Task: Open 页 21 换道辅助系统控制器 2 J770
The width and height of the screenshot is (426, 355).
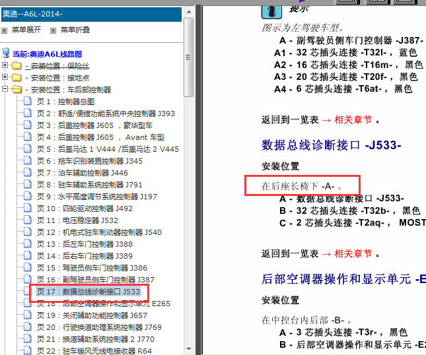Action: (x=96, y=339)
